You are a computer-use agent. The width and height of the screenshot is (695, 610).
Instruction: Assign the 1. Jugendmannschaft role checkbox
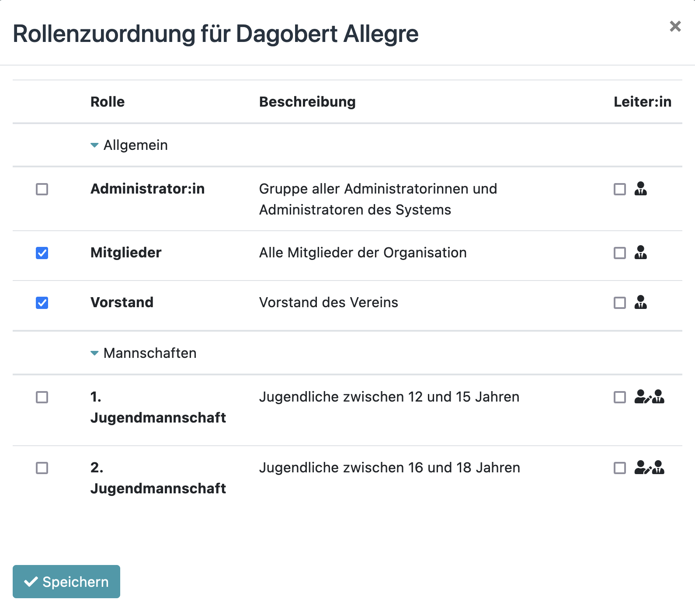point(42,397)
